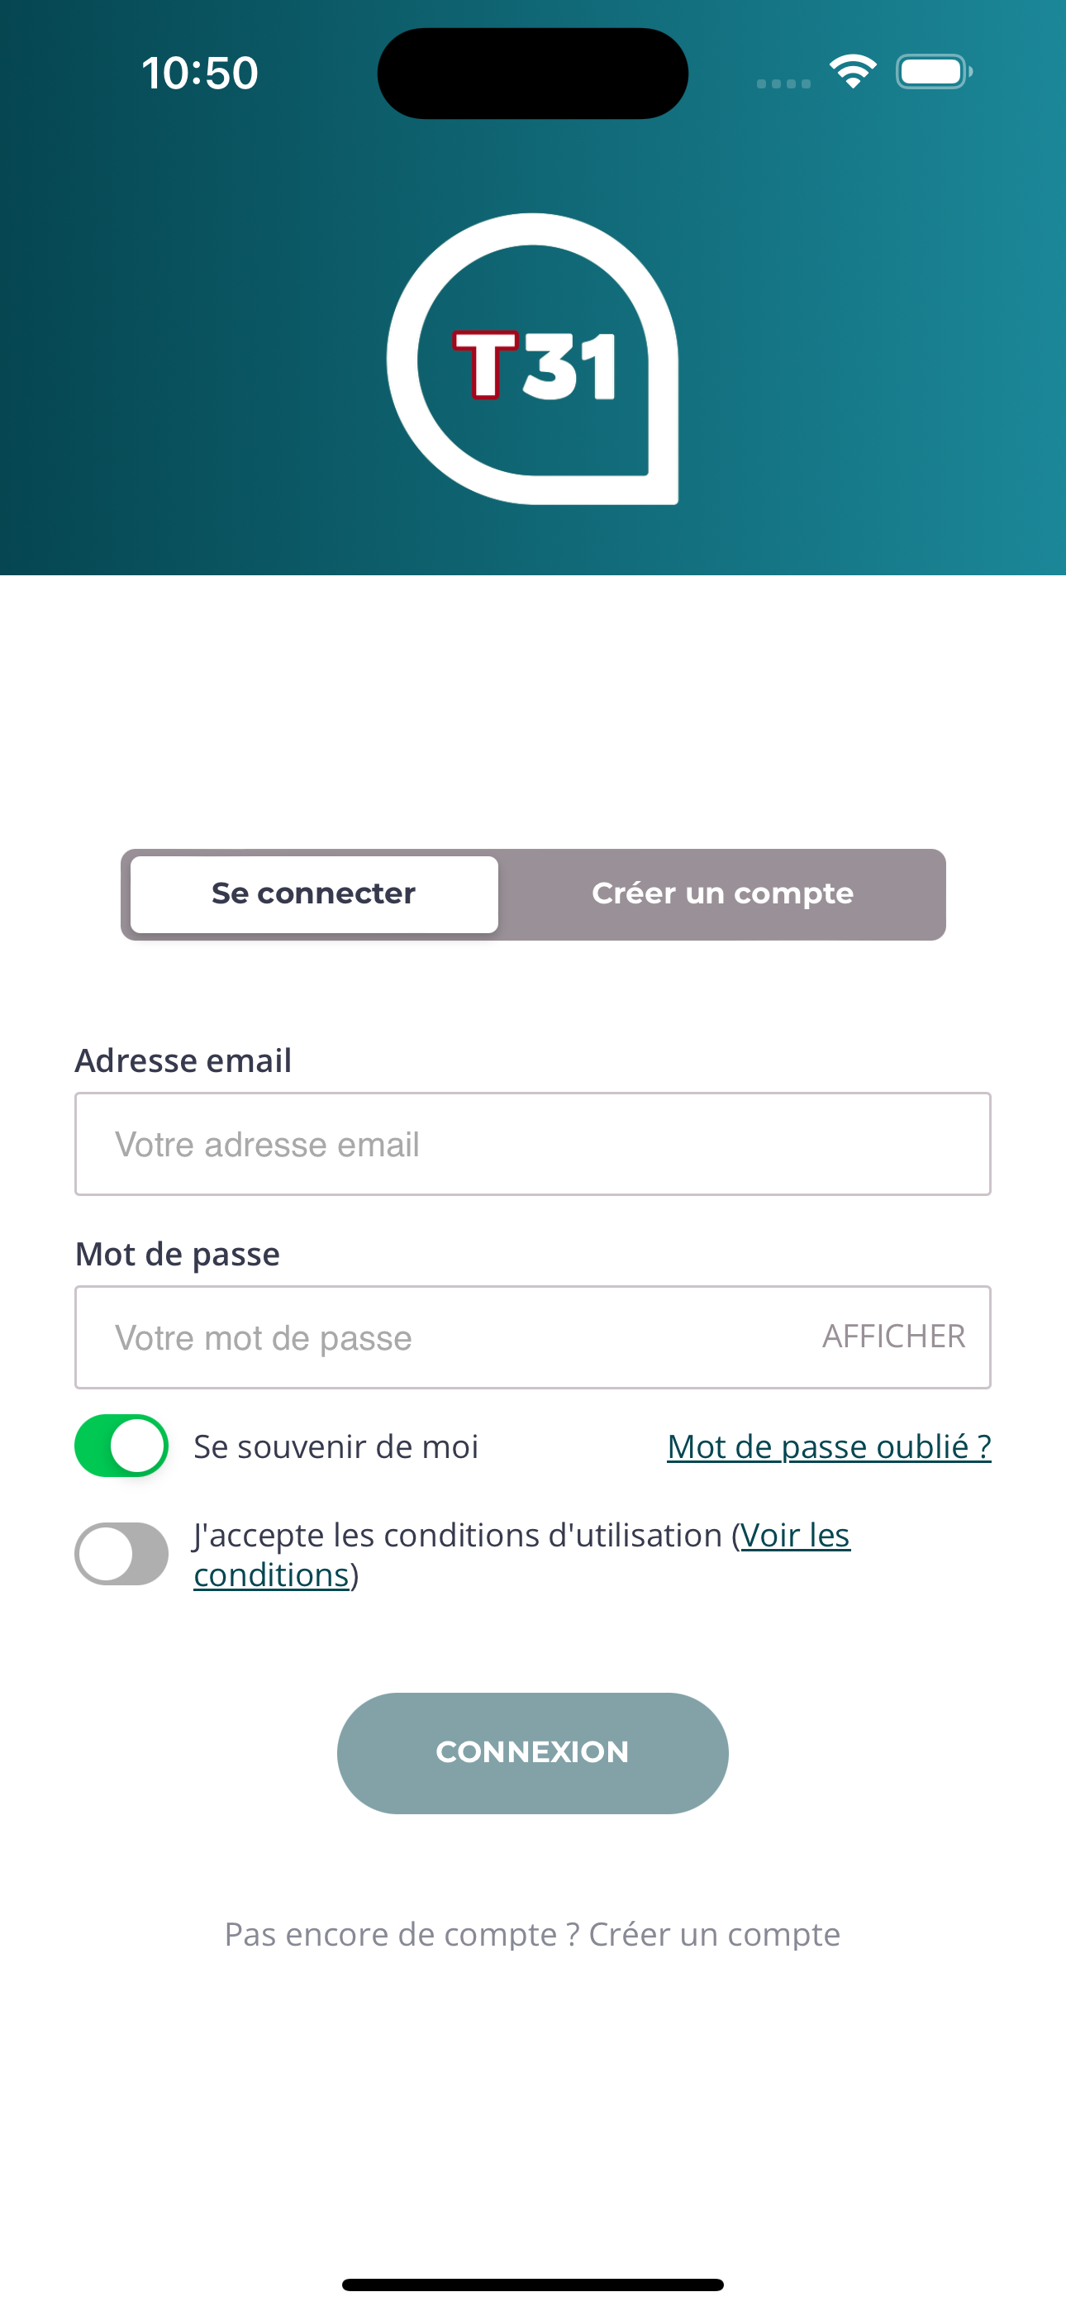Tap the T31 logo

coord(532,359)
